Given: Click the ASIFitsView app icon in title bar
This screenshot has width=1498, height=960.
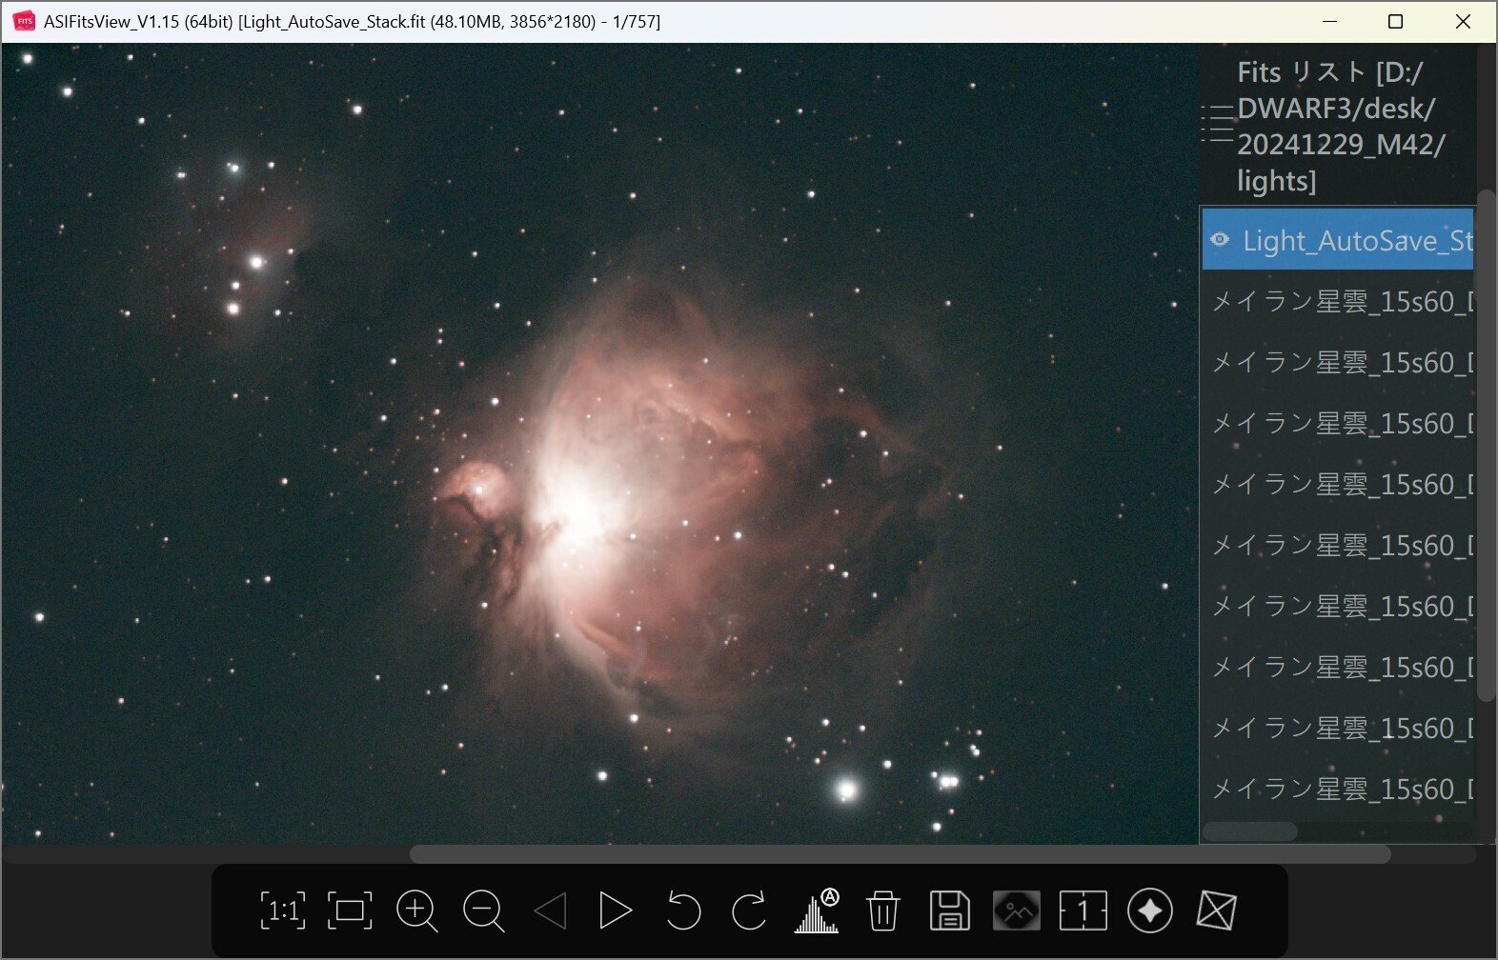Looking at the screenshot, I should (x=24, y=21).
